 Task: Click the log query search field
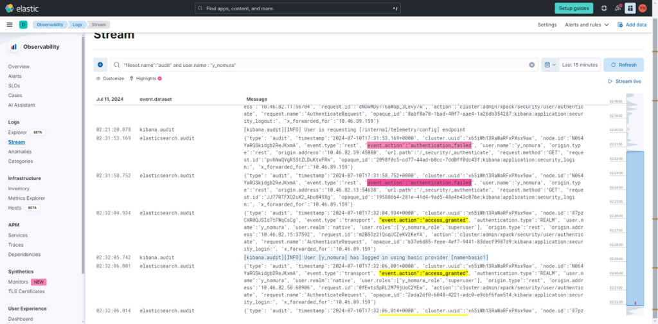coord(321,65)
